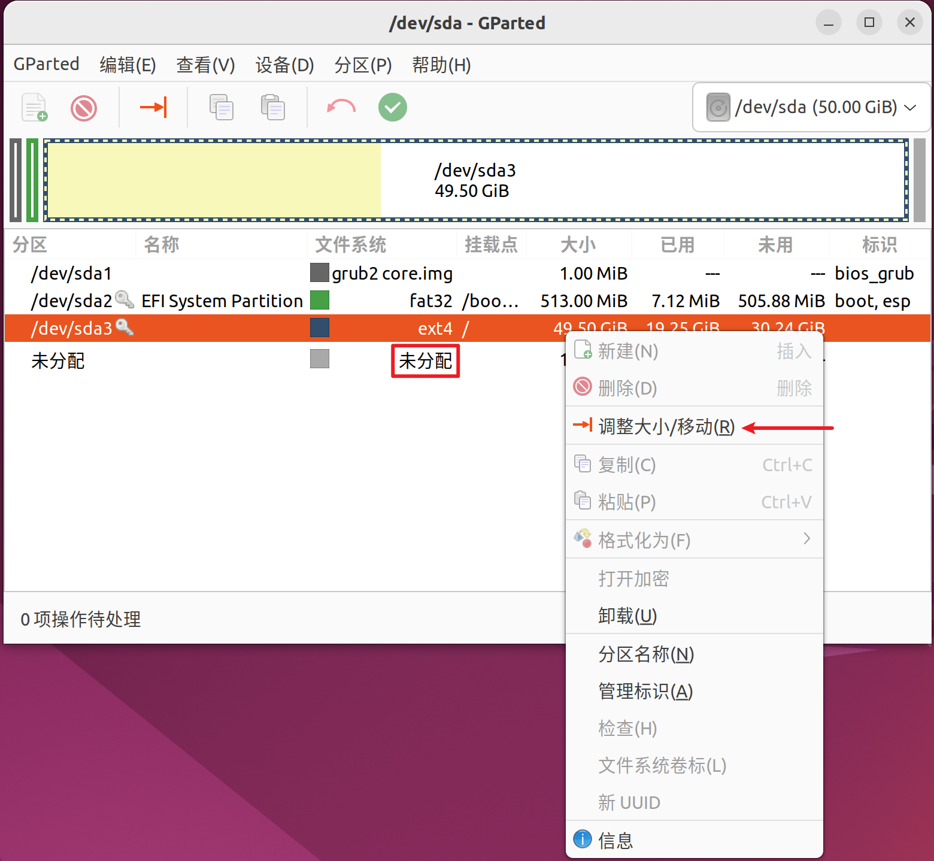Viewport: 934px width, 861px height.
Task: Open the 设备(D) menu
Action: click(284, 64)
